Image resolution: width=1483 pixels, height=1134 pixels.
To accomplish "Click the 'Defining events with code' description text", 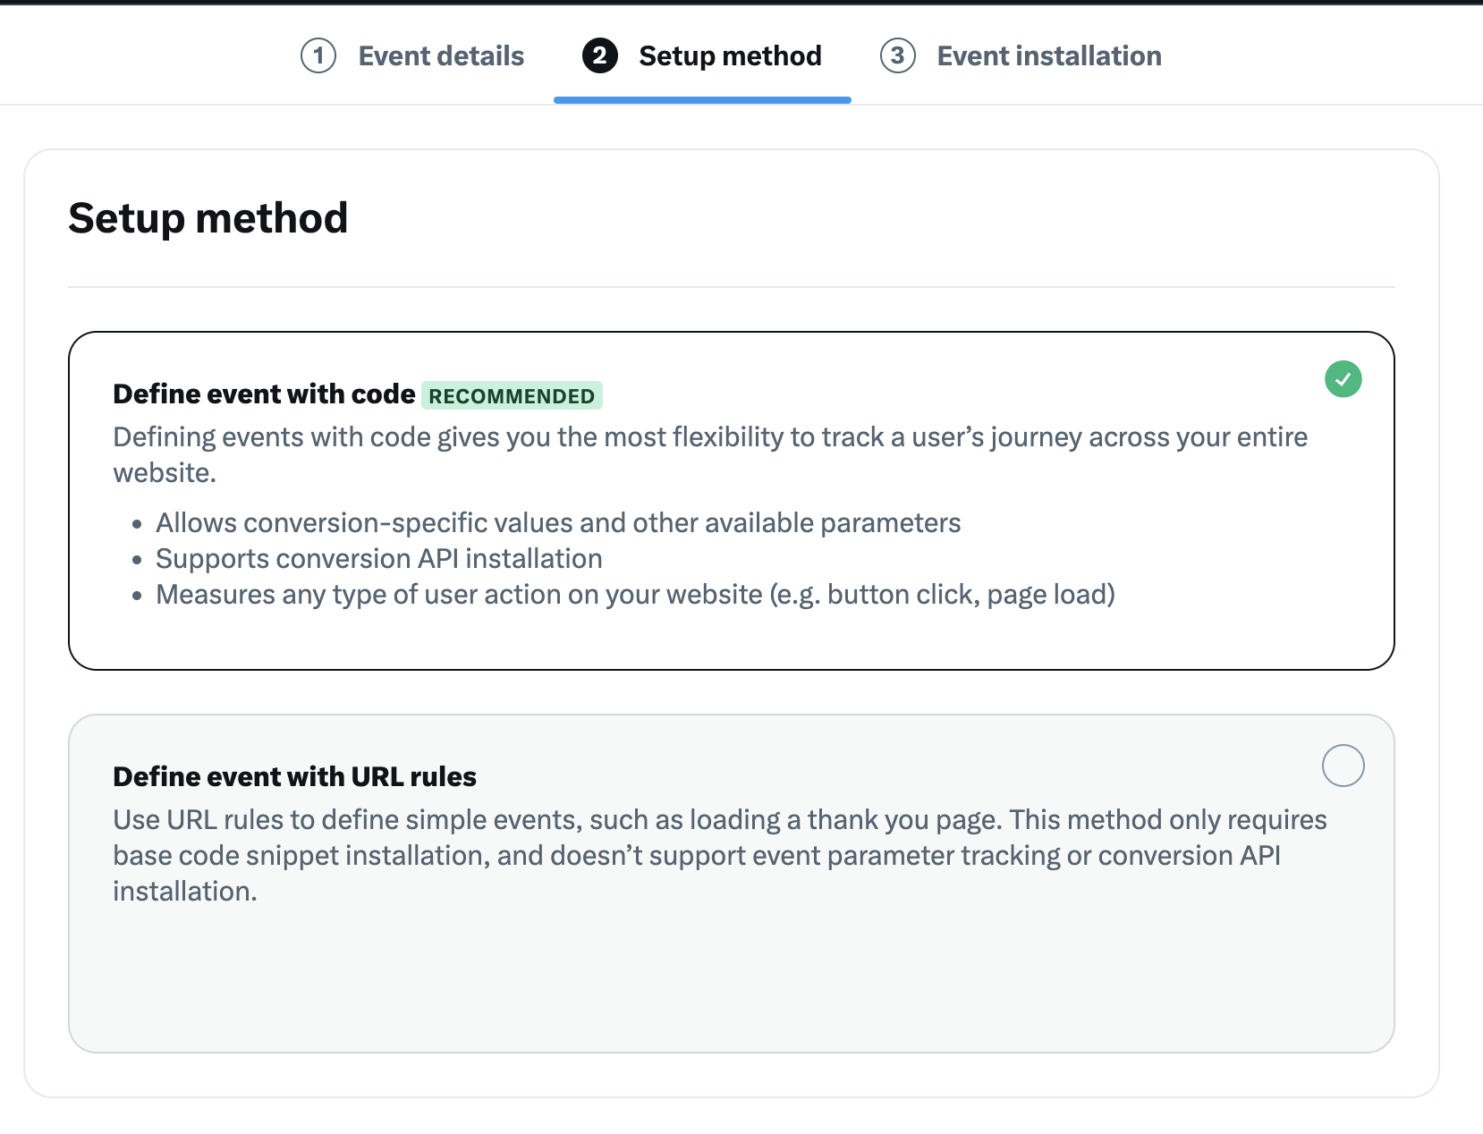I will coord(710,437).
